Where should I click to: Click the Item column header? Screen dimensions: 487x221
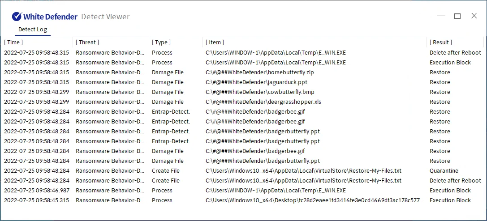pyautogui.click(x=215, y=42)
